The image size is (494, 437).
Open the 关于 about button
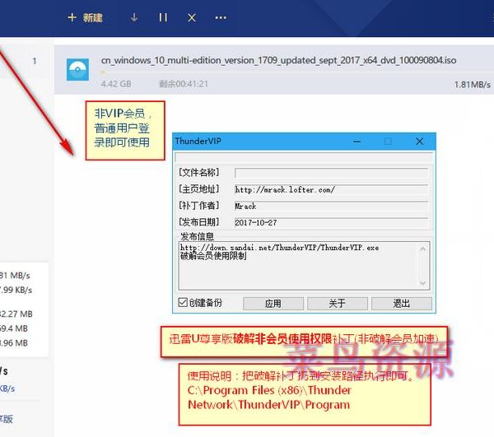coord(337,303)
